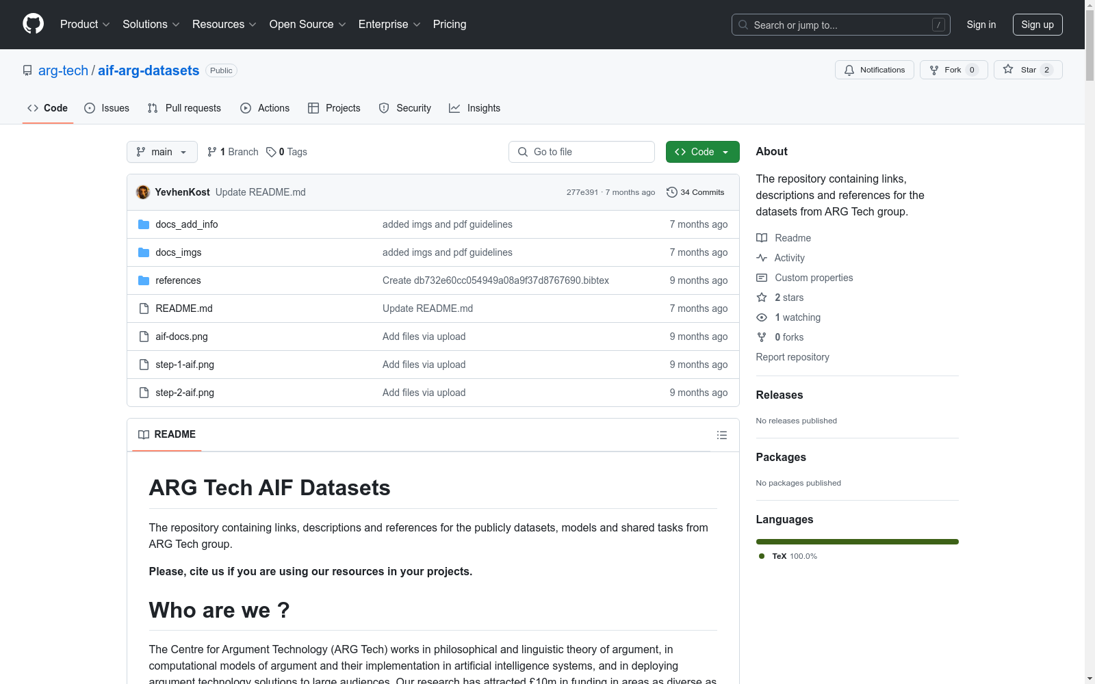This screenshot has width=1095, height=684.
Task: Open the README outline list icon
Action: 721,435
